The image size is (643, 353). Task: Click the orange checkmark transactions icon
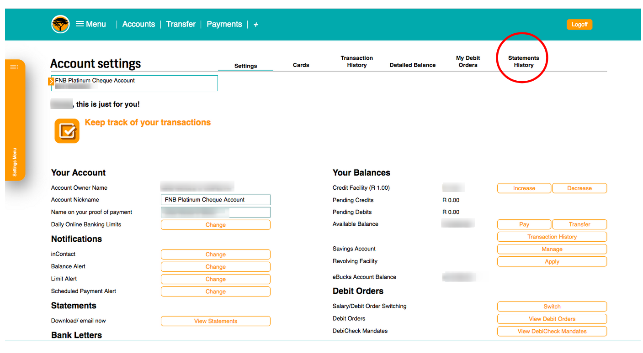point(67,131)
